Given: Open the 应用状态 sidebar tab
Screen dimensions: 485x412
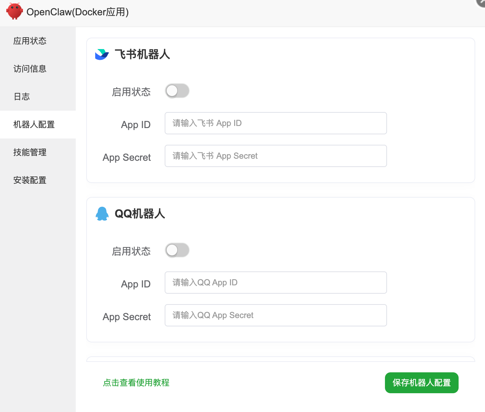Looking at the screenshot, I should click(x=30, y=41).
